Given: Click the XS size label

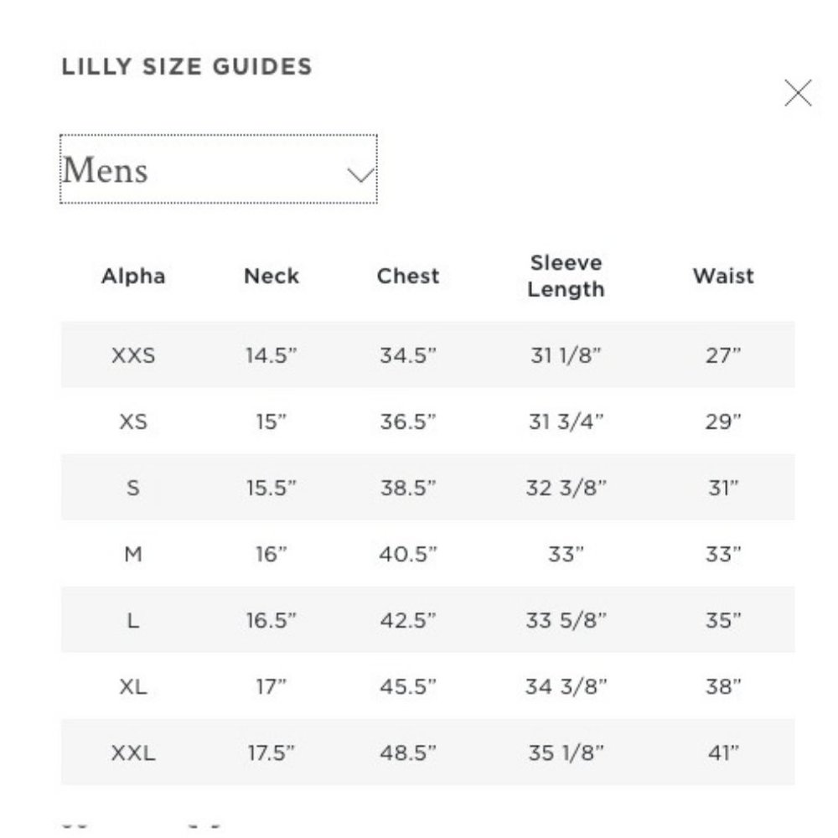Looking at the screenshot, I should [132, 422].
